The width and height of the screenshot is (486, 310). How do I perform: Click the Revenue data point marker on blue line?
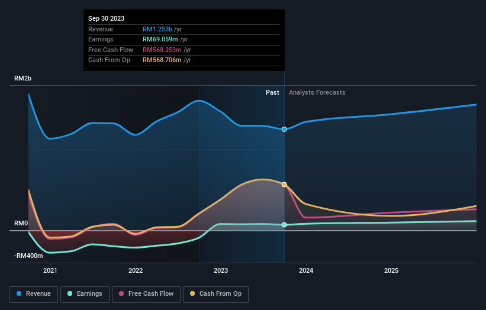coord(284,130)
